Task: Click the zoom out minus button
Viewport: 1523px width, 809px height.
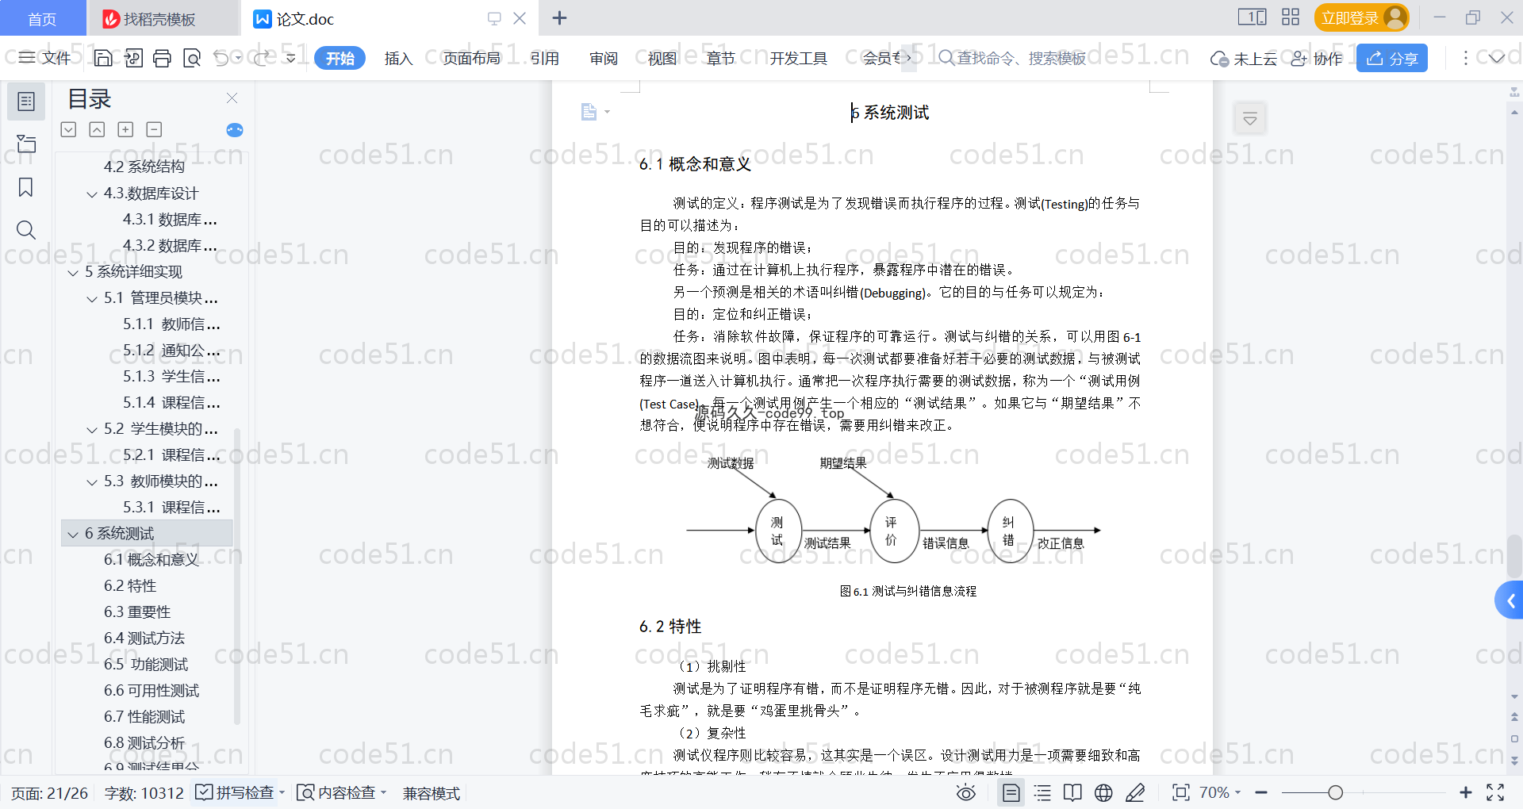Action: (1261, 792)
